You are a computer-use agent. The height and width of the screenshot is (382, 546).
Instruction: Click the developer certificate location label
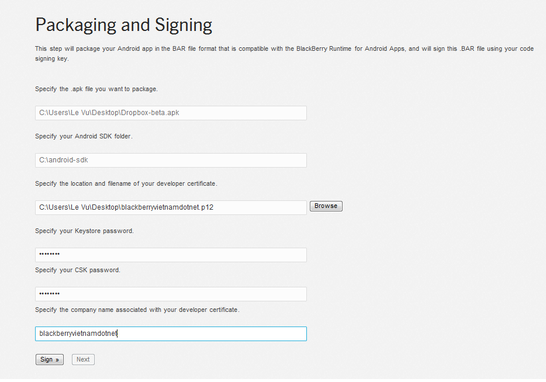tap(126, 183)
